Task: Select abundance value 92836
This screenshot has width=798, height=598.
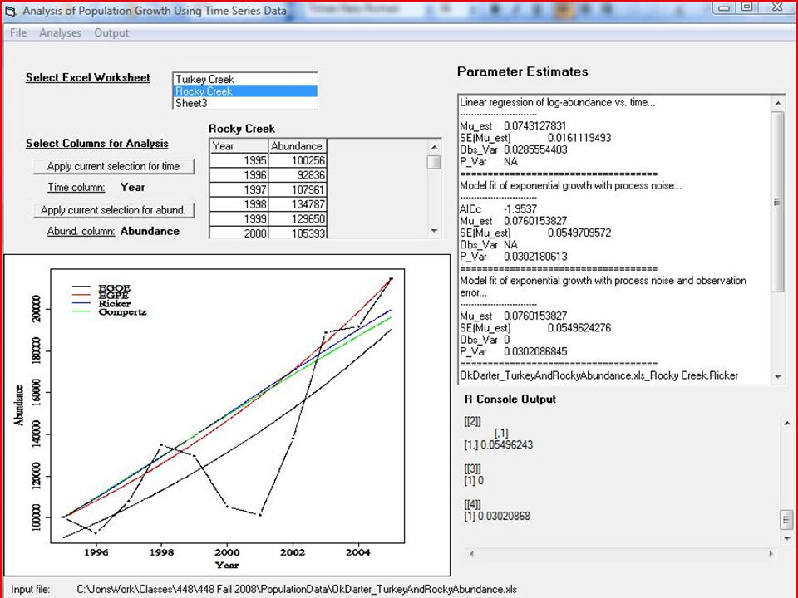Action: pyautogui.click(x=298, y=175)
